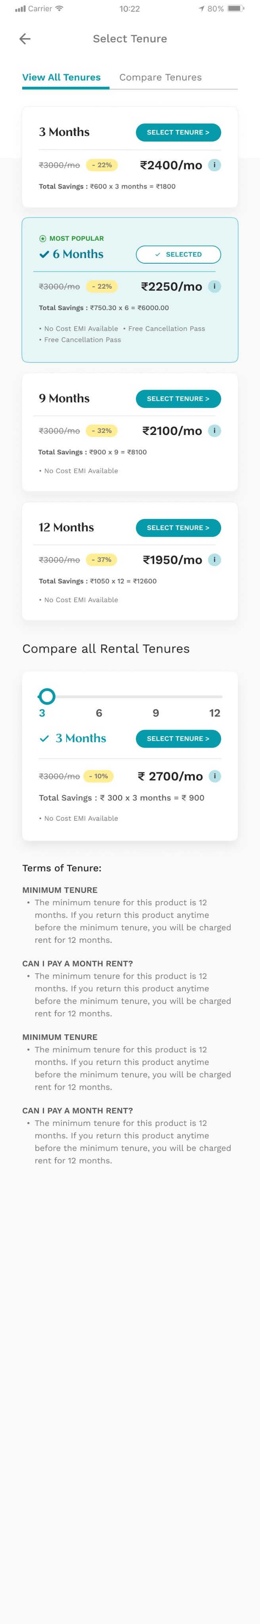Tap the checkmark beside teal 3 Months
The width and height of the screenshot is (260, 1624).
point(44,738)
